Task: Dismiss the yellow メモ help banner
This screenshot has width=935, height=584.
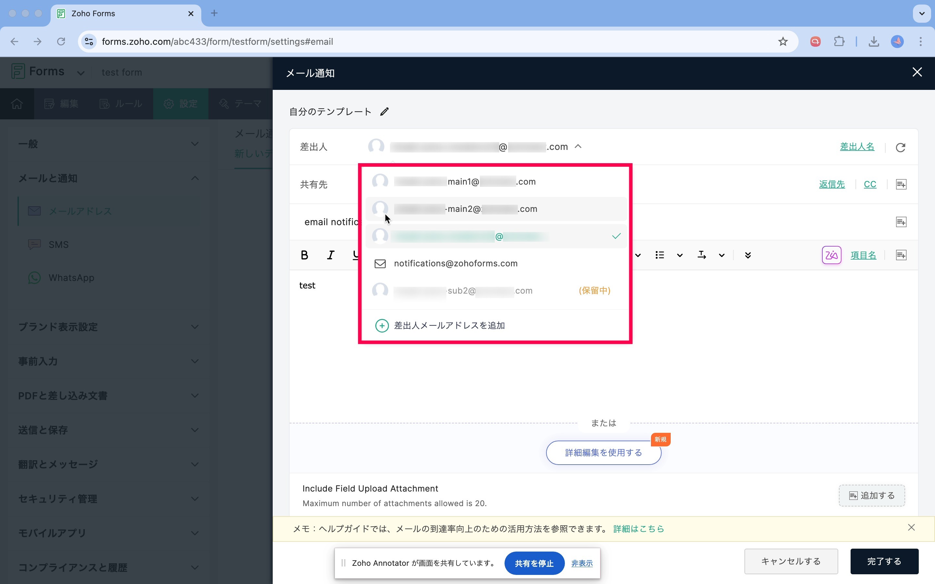Action: 911,528
